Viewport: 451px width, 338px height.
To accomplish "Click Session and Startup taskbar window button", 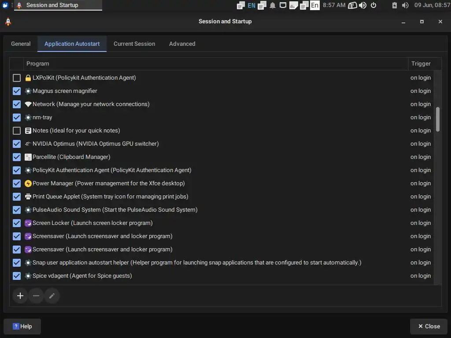I will (x=58, y=5).
